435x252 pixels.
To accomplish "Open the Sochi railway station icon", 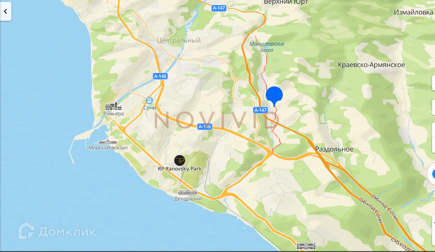I will point(149,100).
